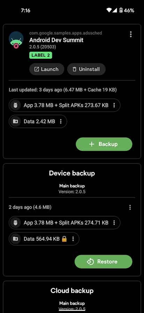Open options for Data 564.94 KB chip
The image size is (144, 313).
click(73, 239)
